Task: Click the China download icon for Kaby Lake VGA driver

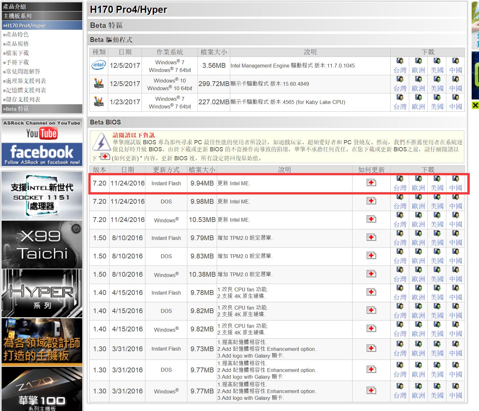Action: [x=456, y=98]
